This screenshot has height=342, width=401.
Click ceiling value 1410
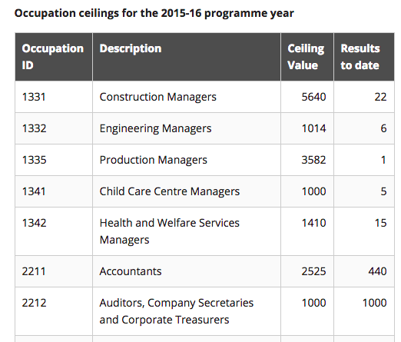pos(313,223)
